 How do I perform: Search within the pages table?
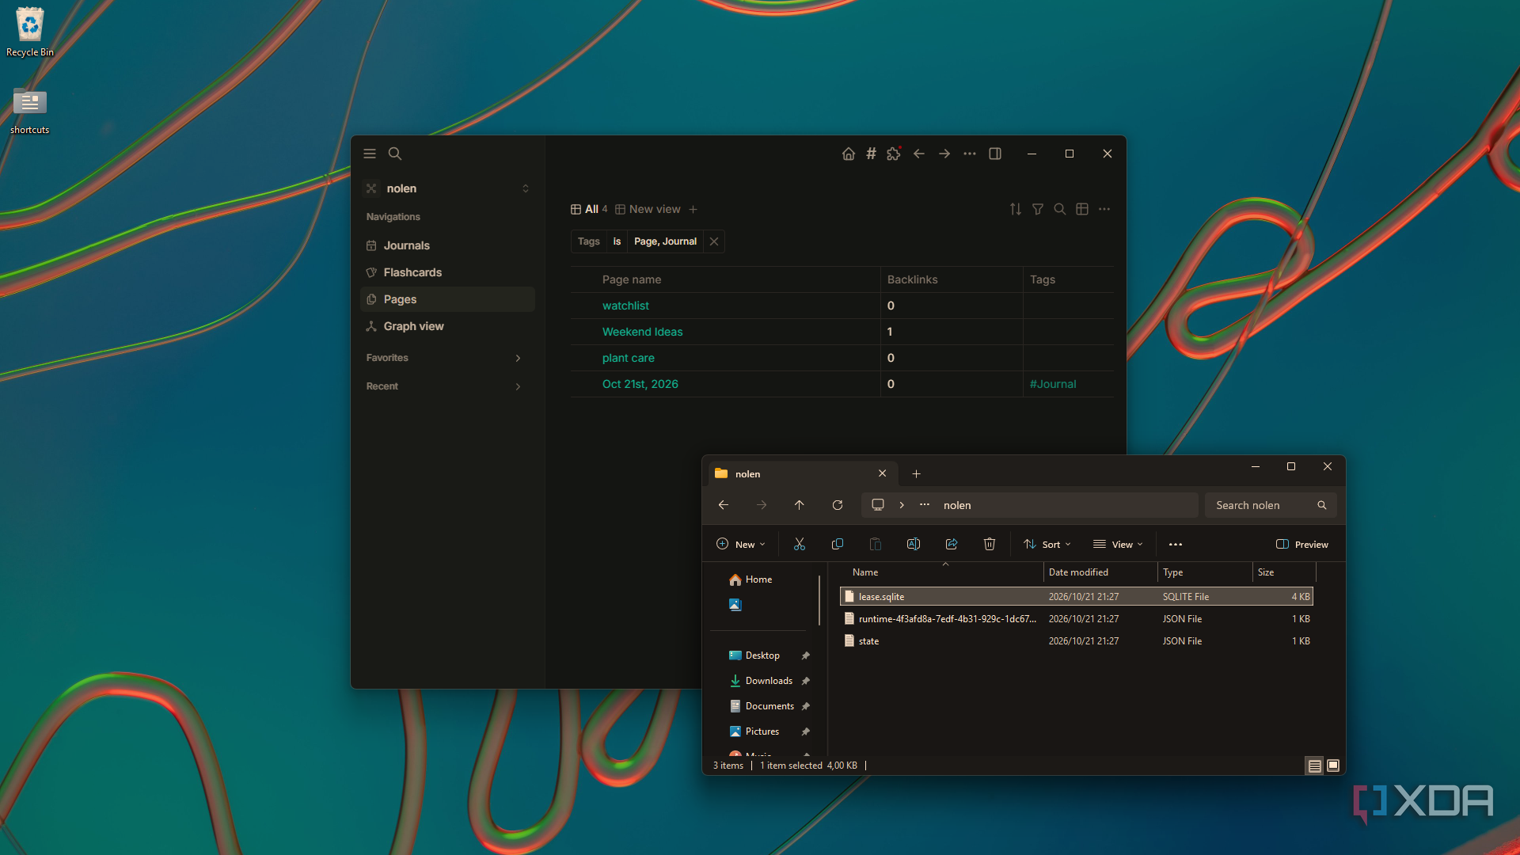1060,209
